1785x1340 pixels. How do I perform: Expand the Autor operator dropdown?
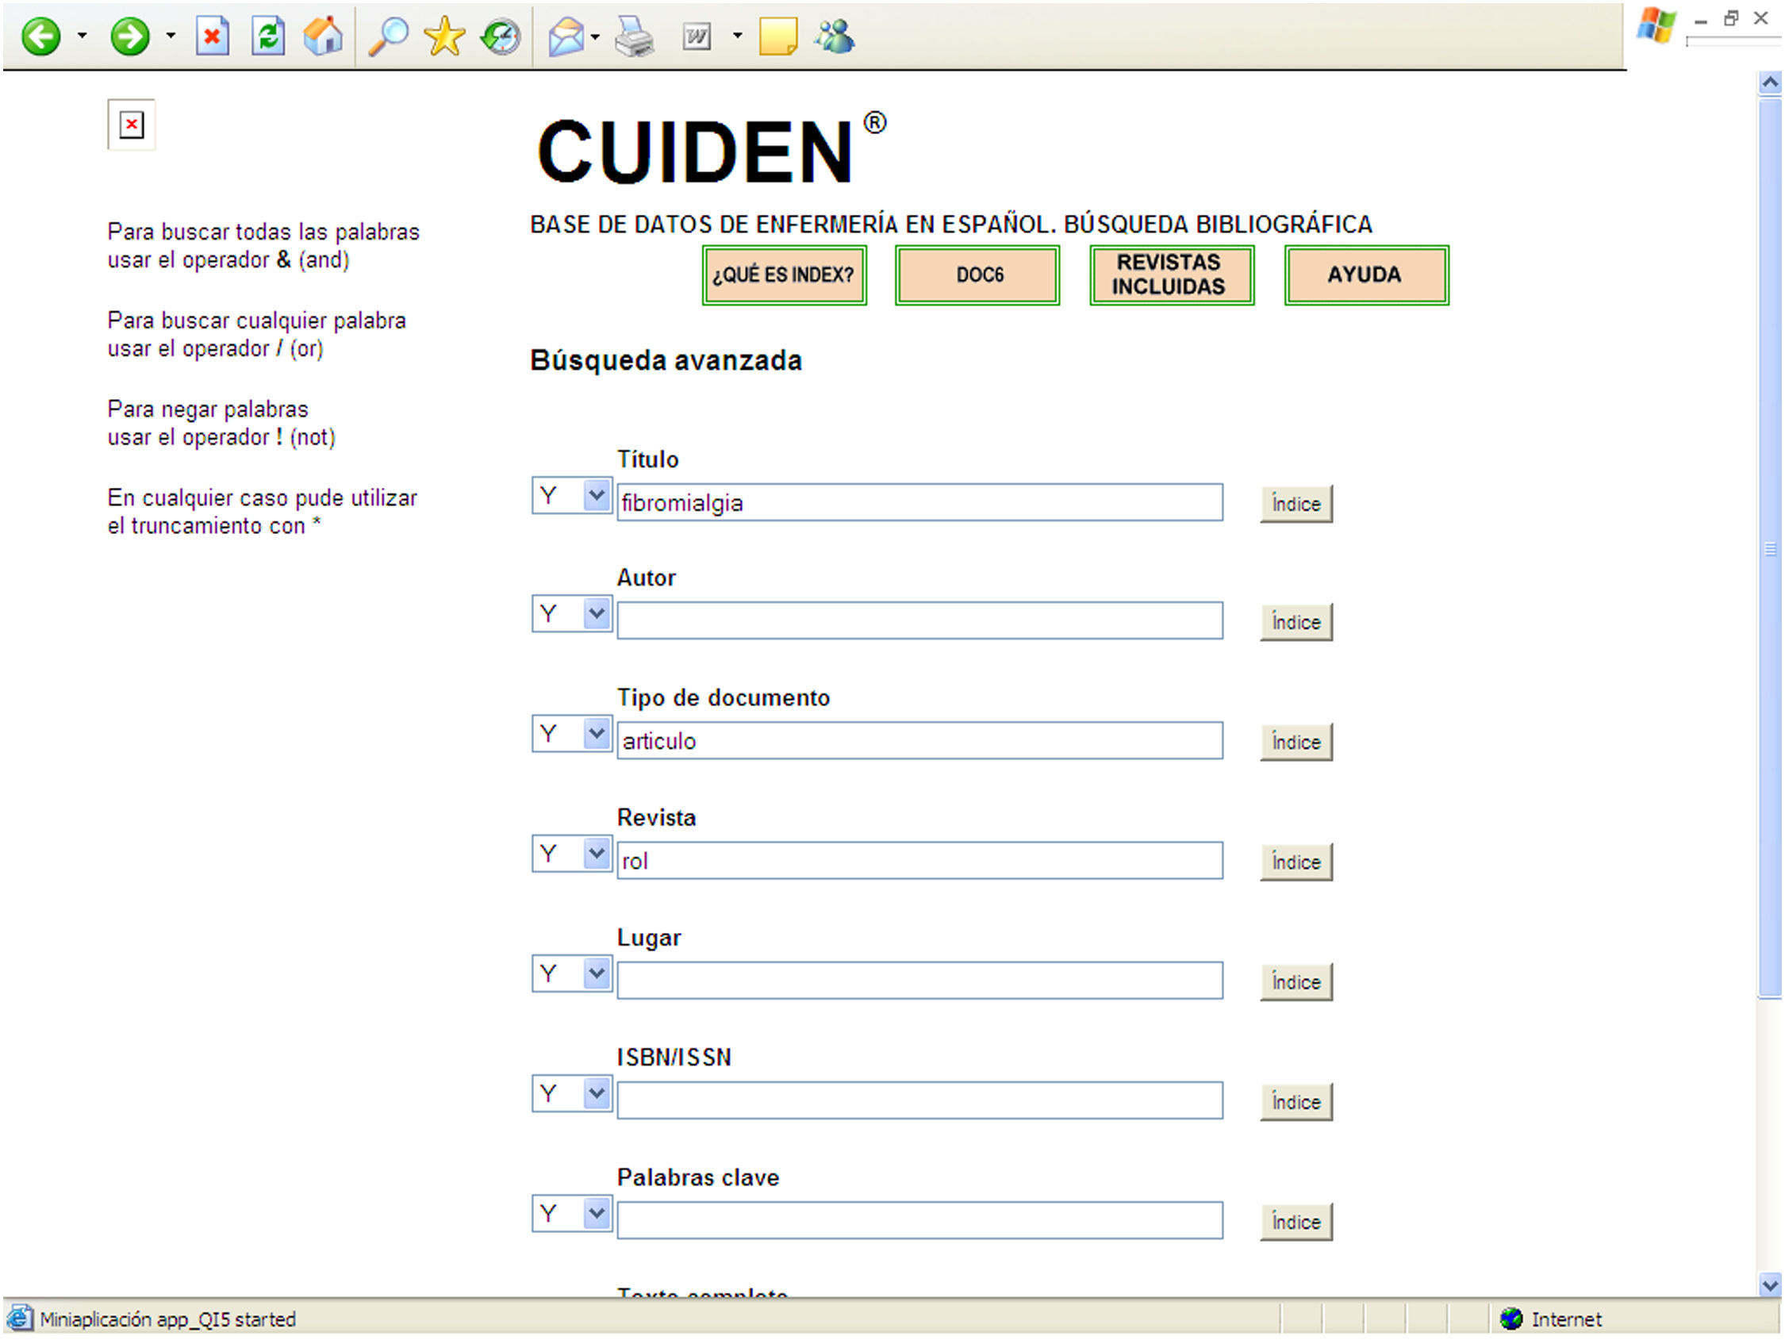(x=597, y=614)
